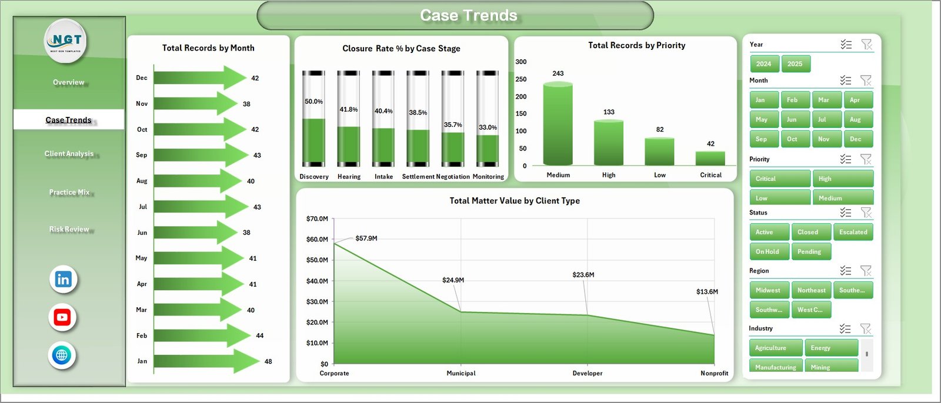The width and height of the screenshot is (941, 403).
Task: Filter by Low priority
Action: click(x=780, y=197)
